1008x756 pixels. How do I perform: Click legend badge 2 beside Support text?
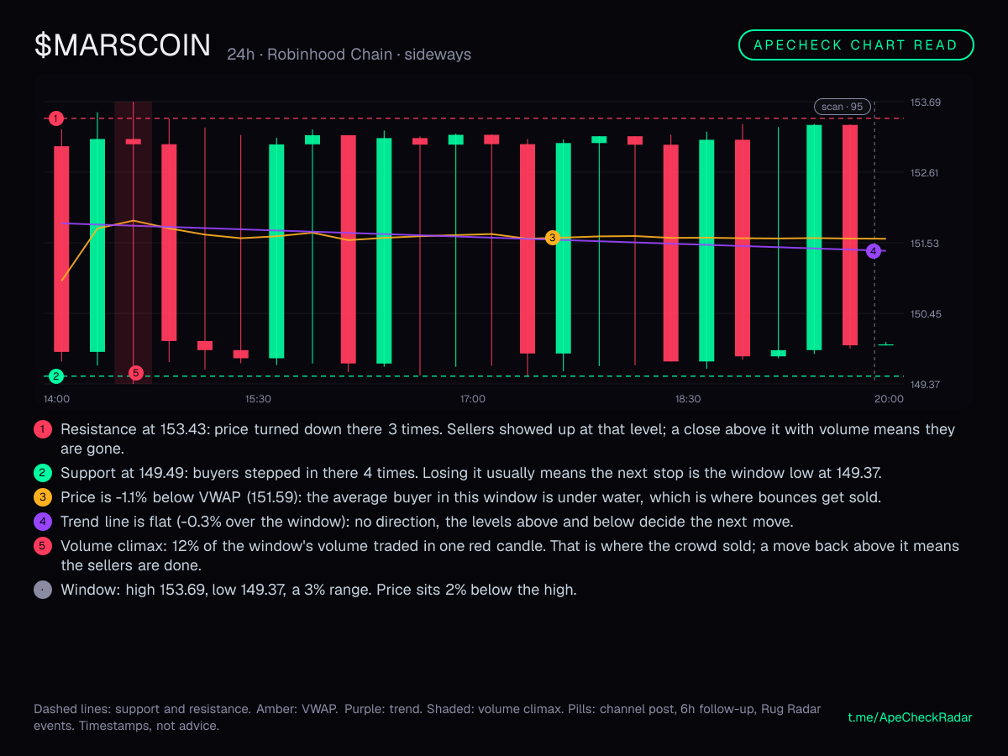[x=43, y=472]
